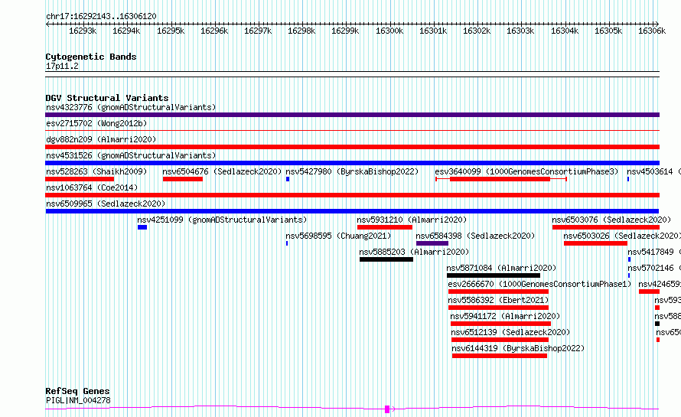Click ruler position 16300k
The width and height of the screenshot is (681, 417).
389,31
